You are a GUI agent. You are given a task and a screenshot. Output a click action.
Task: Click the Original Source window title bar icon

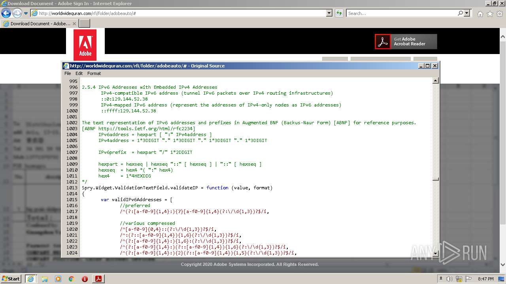click(x=66, y=66)
